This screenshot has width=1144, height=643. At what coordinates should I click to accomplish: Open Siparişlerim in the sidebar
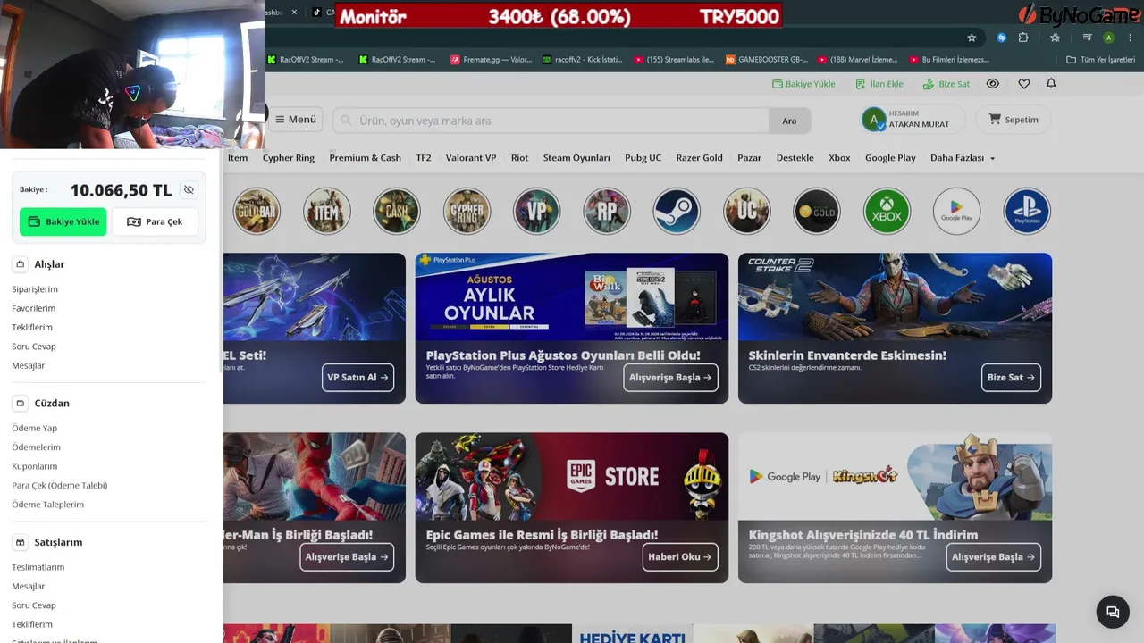35,289
